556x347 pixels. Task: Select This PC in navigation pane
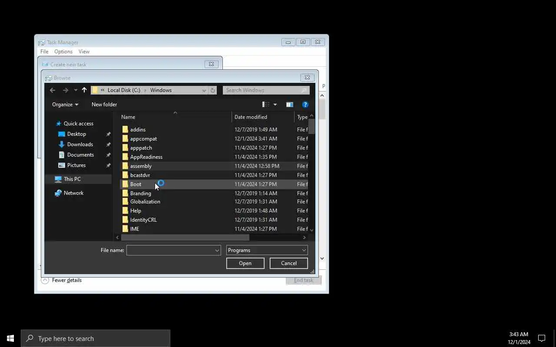tap(78, 179)
